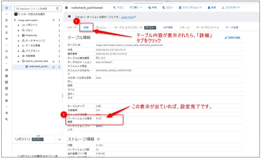
Task: Switch to the 詳細 tab
Action: click(86, 28)
